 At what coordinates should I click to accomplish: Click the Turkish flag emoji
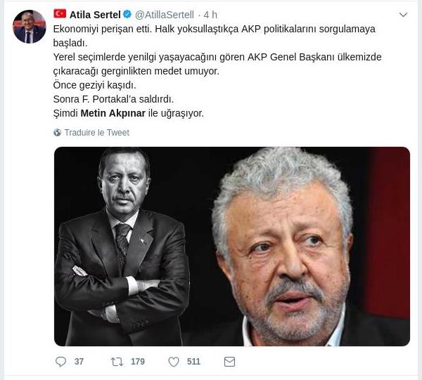point(60,14)
